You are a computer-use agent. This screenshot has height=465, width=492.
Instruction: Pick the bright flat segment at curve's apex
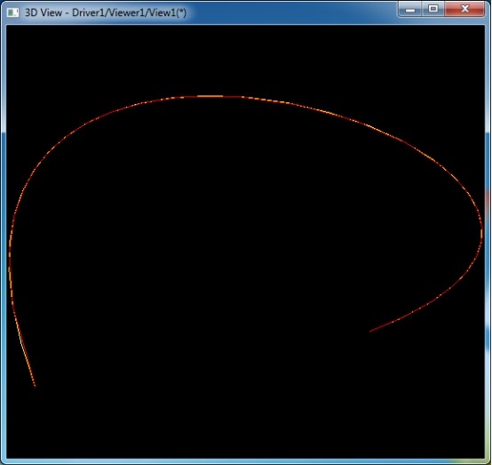[210, 96]
